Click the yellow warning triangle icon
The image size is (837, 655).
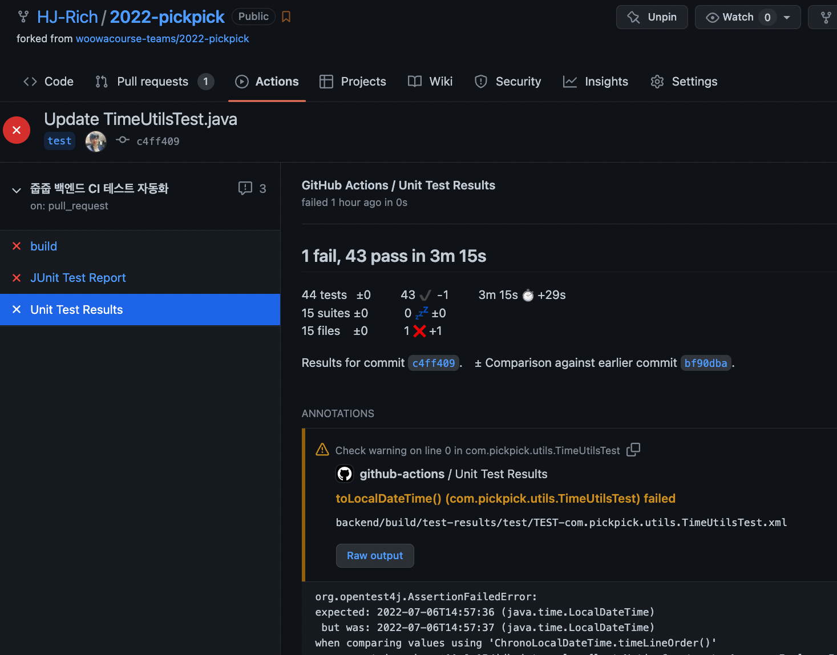point(322,450)
